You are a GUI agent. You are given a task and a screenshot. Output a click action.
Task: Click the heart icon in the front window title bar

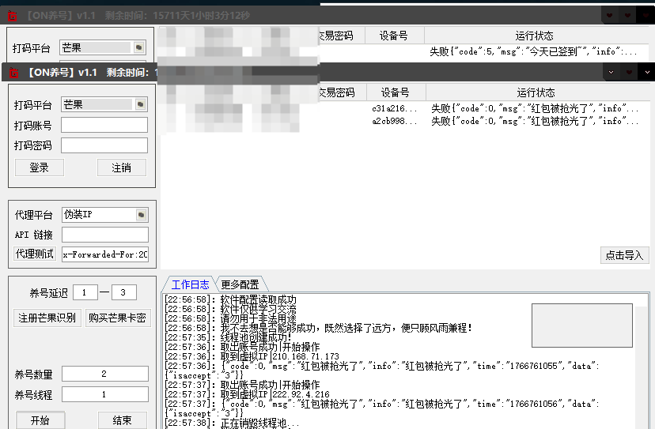pos(629,72)
